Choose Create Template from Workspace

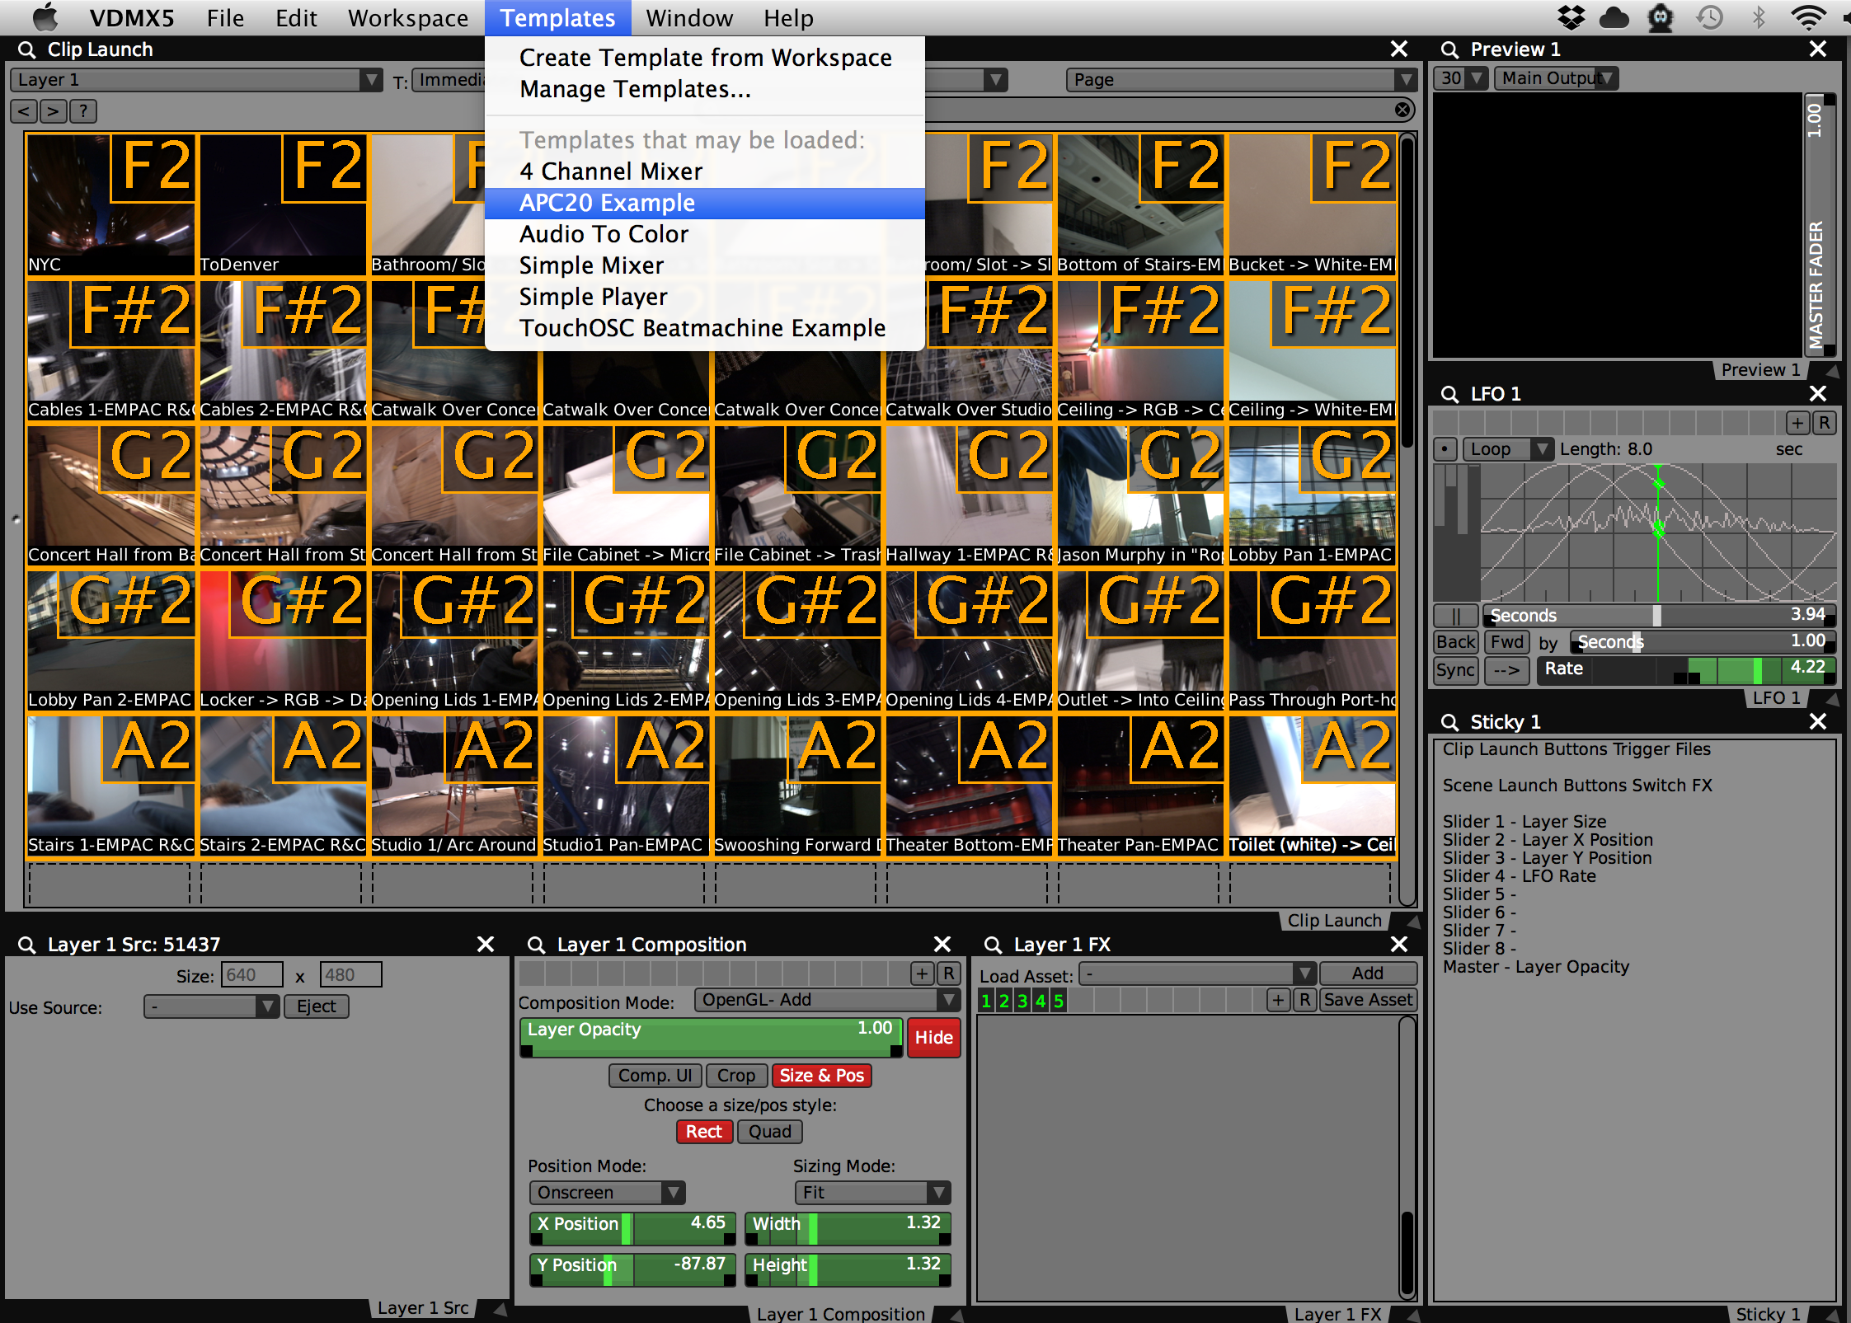pos(705,58)
